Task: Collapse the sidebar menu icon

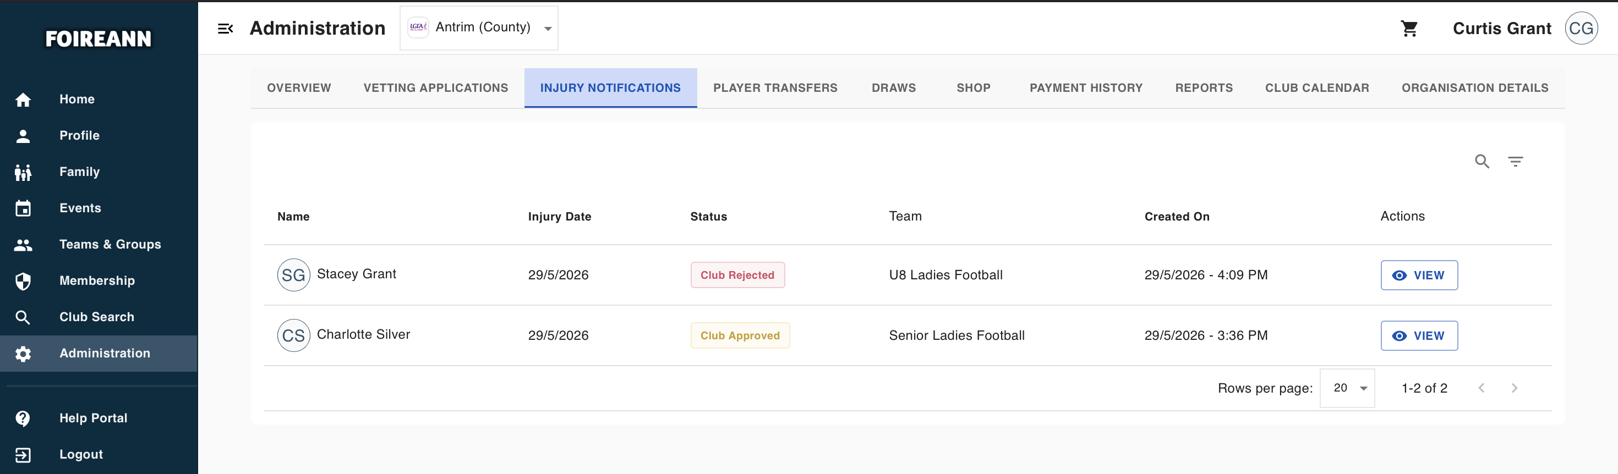Action: [226, 28]
